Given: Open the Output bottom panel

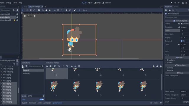Looking at the screenshot, I should point(24,103).
